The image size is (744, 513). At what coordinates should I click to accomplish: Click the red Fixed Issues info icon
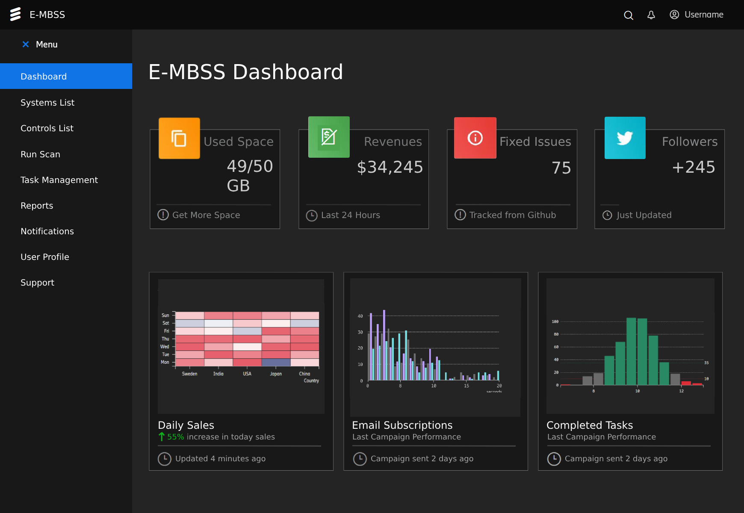(x=475, y=138)
